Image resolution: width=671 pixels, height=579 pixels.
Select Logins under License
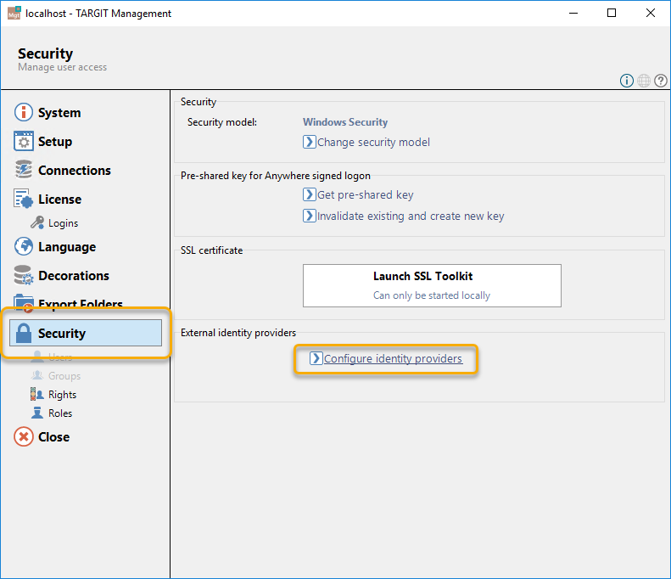(63, 223)
